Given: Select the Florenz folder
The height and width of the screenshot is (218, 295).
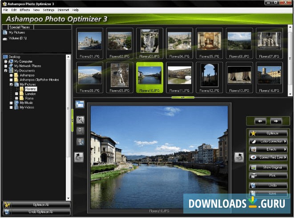Looking at the screenshot, I should pos(31,89).
